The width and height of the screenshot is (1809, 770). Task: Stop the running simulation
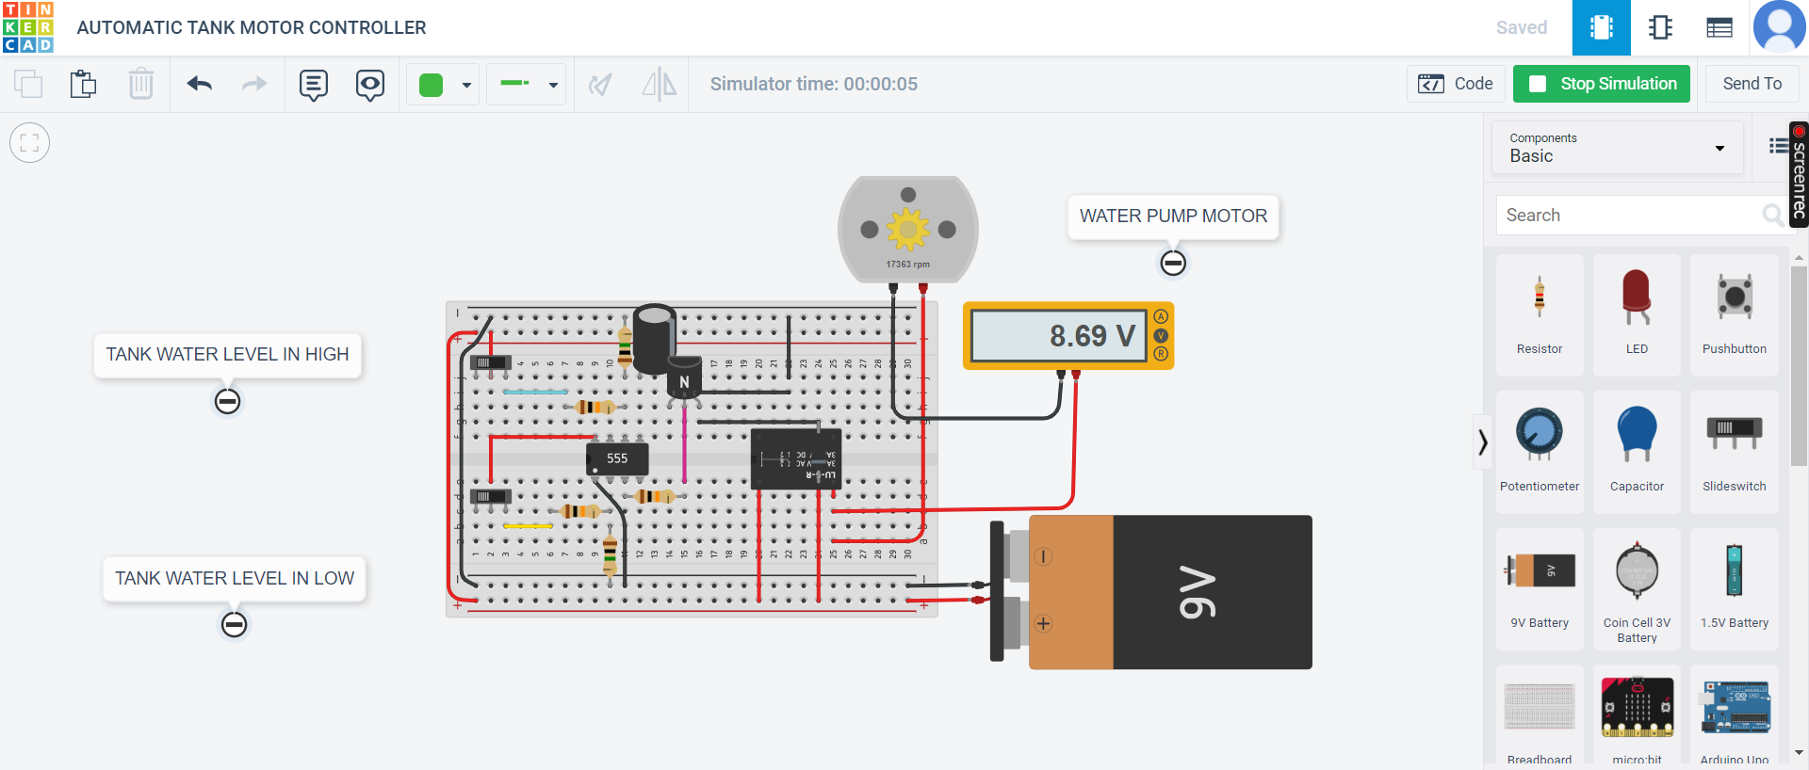tap(1602, 84)
